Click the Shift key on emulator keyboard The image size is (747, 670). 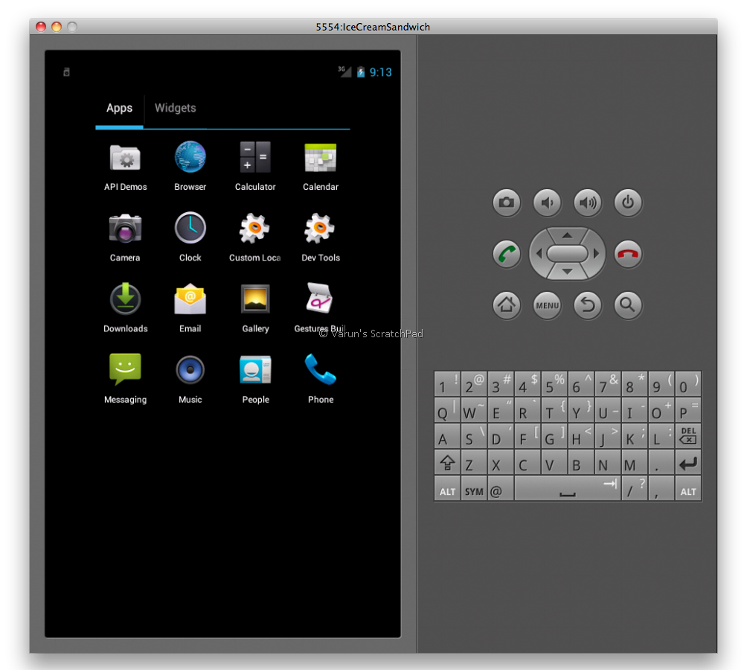coord(447,462)
